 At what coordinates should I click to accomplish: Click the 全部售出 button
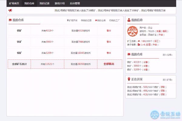coord(109,64)
